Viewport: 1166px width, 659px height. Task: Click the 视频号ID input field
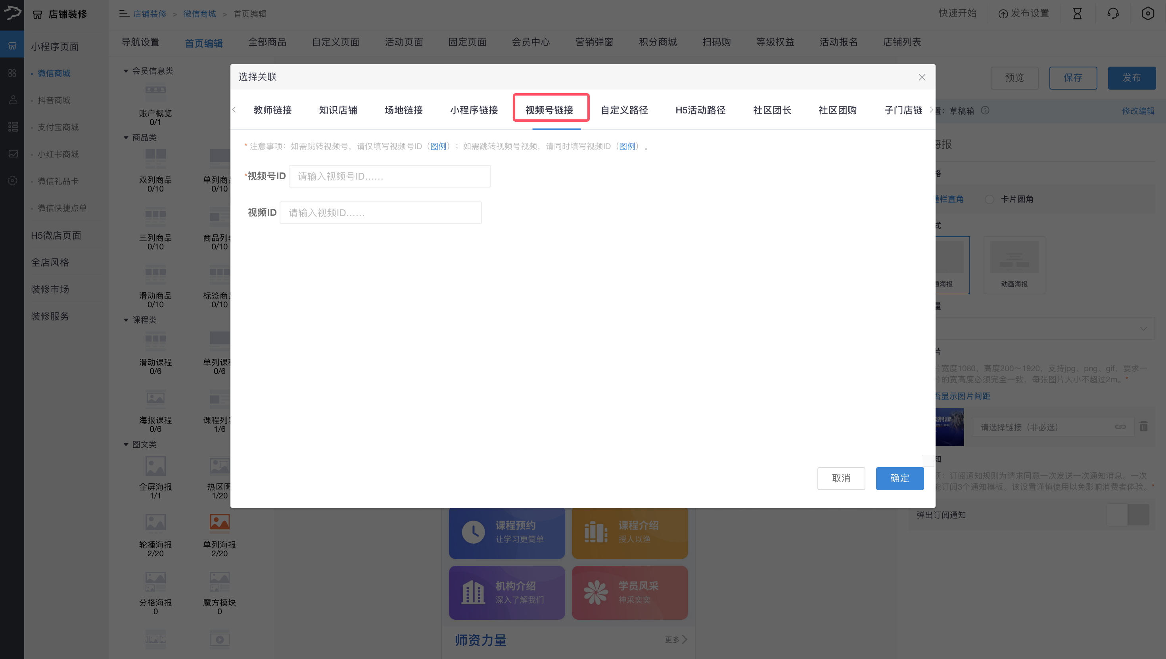point(389,176)
